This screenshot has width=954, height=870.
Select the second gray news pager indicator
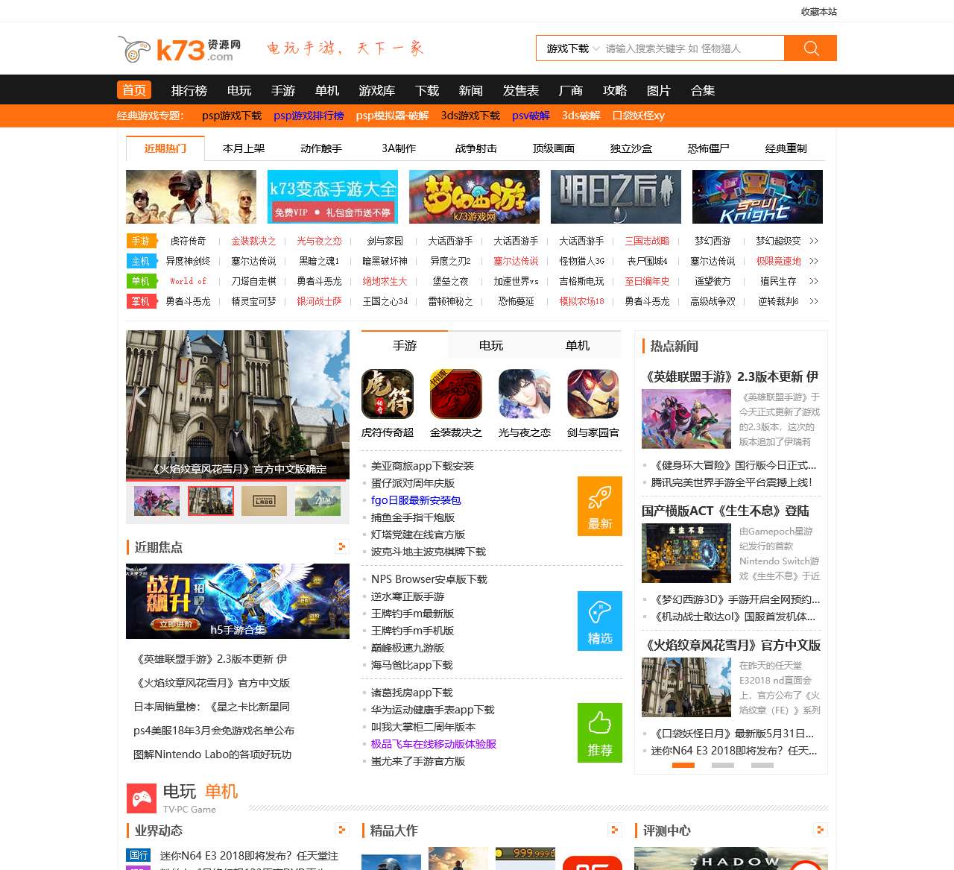click(x=723, y=765)
